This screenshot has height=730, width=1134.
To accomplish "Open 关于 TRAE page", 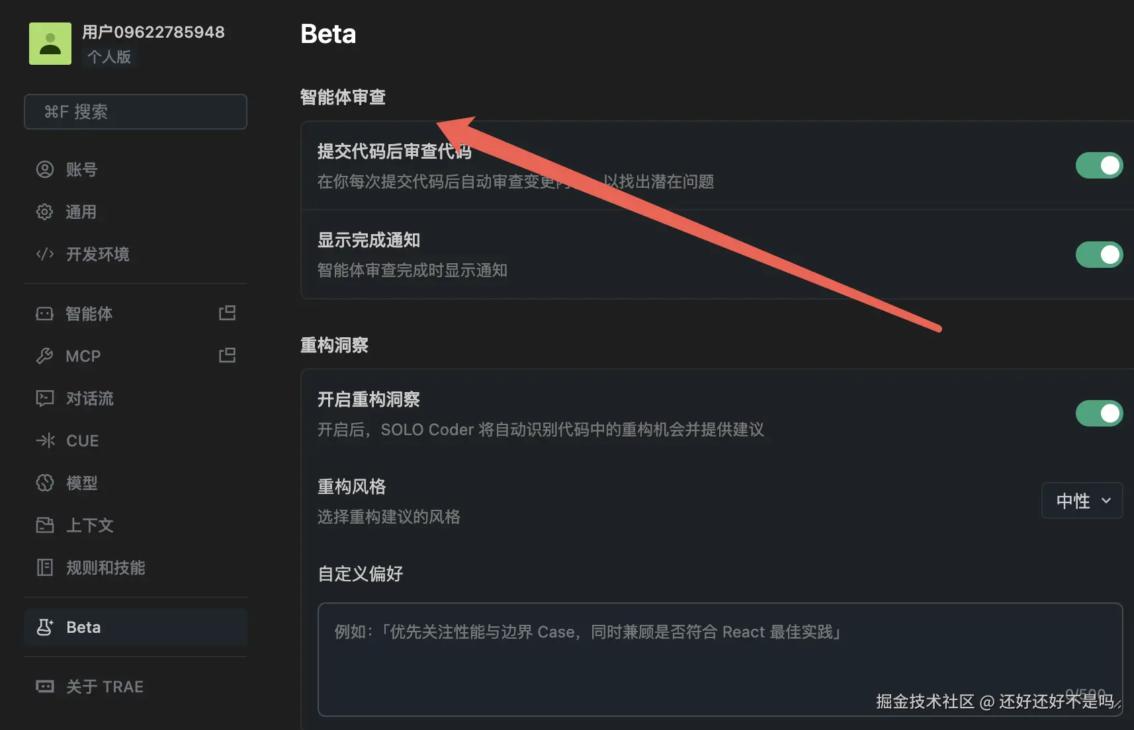I will point(105,687).
